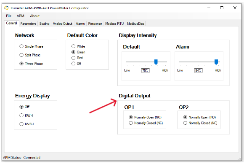Click the APM Status Connected text

(21, 158)
